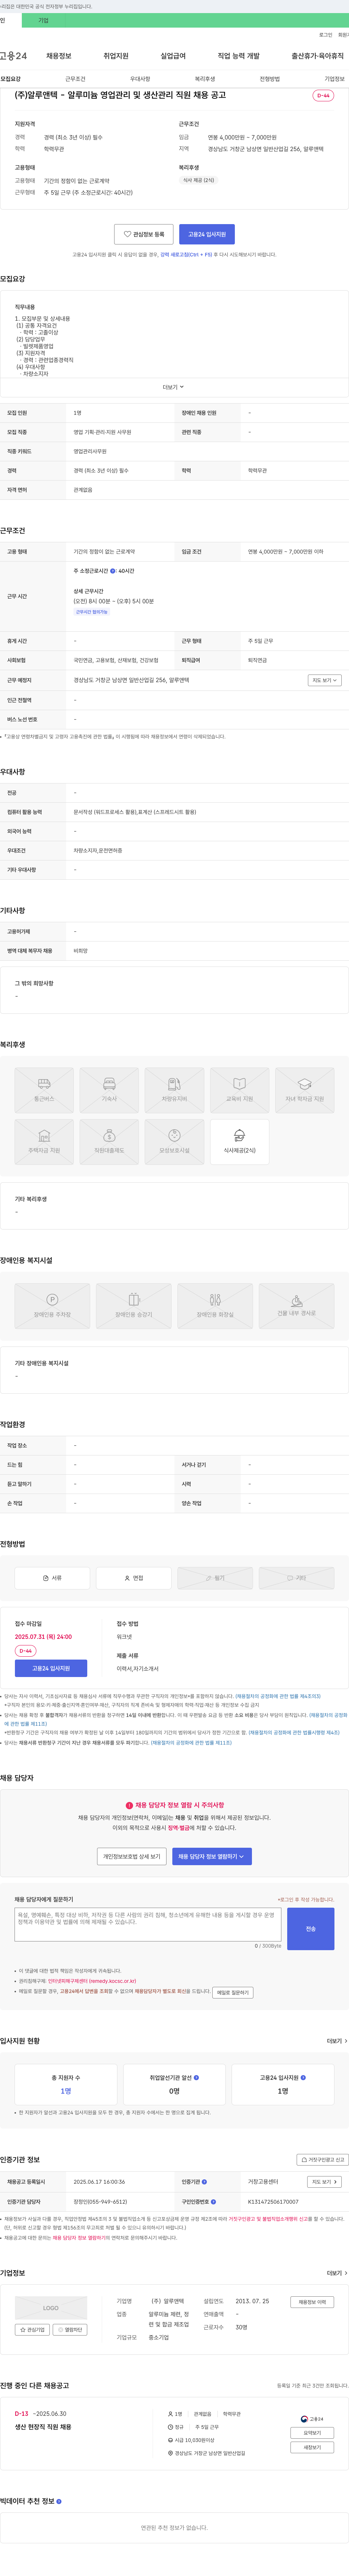
Task: Open the 출산휴가·육아휴직 menu
Action: pyautogui.click(x=318, y=56)
